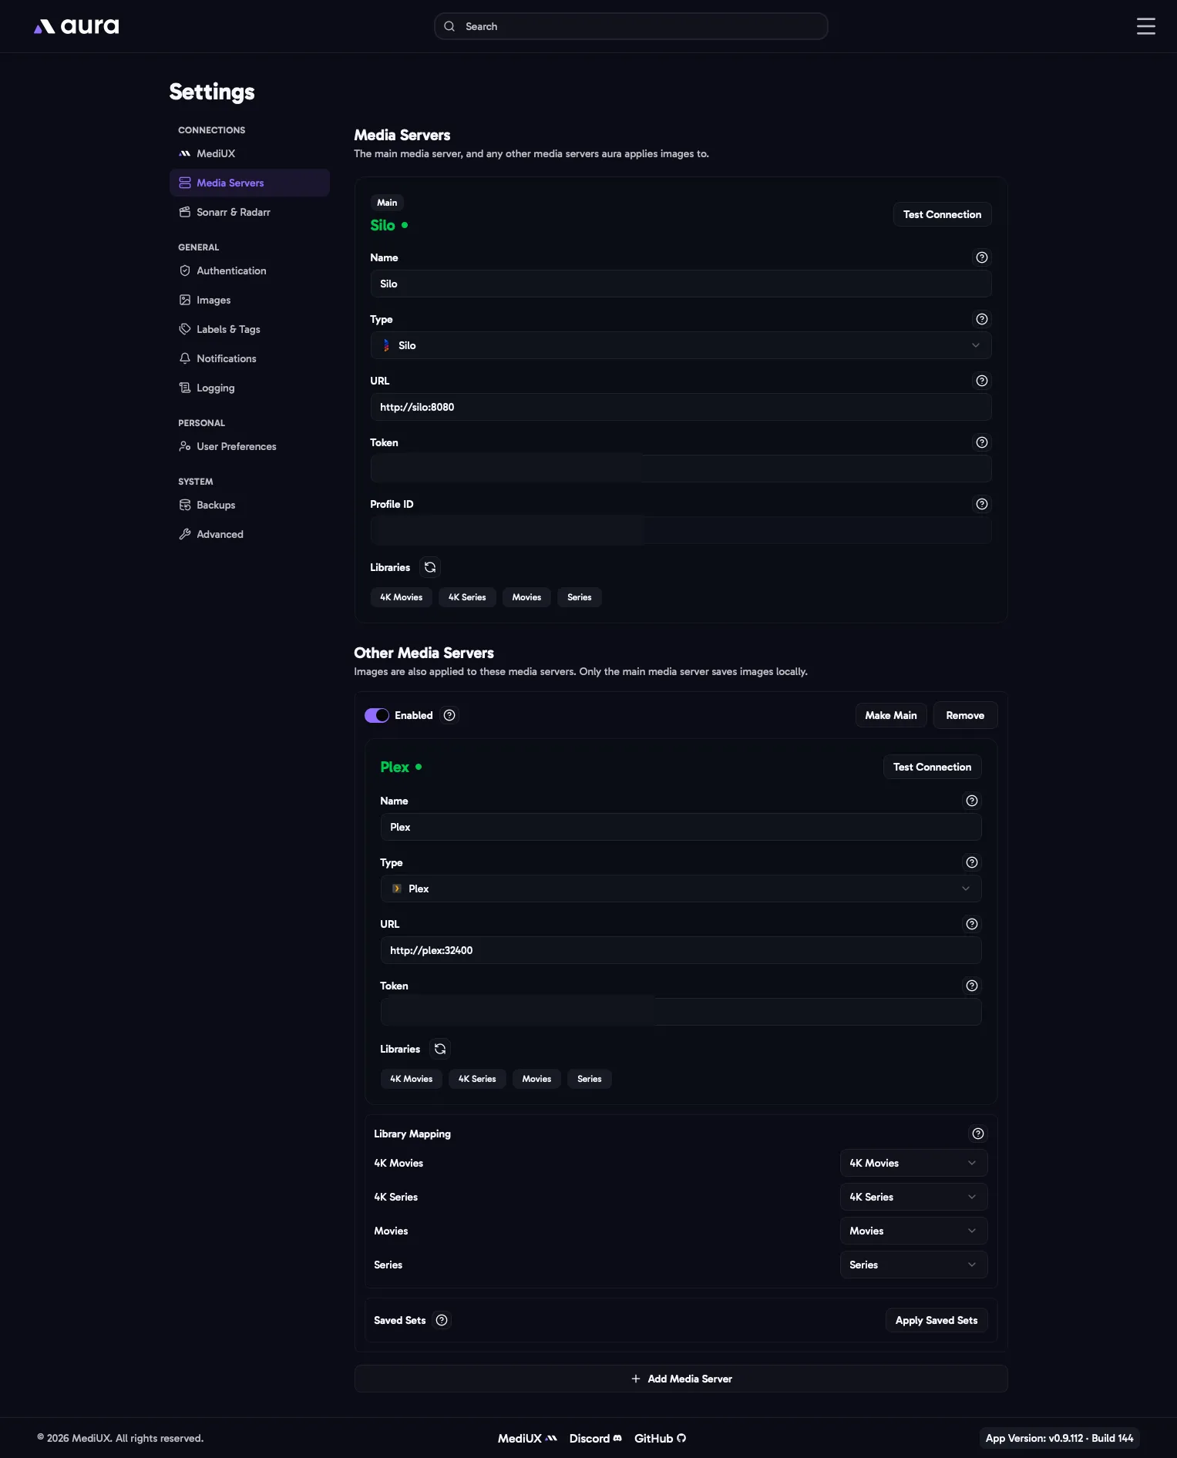Remove the Plex media server
The image size is (1177, 1458).
[965, 715]
